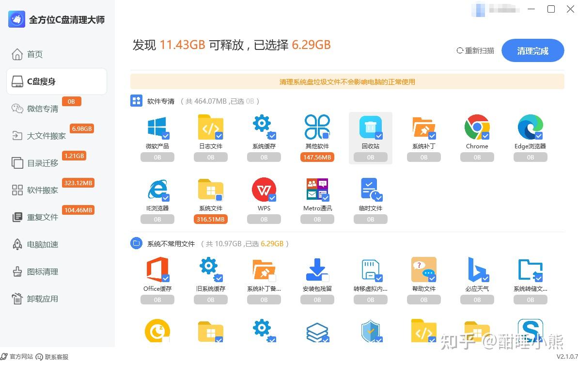
Task: Click 重新扫描 to rescan
Action: 475,50
